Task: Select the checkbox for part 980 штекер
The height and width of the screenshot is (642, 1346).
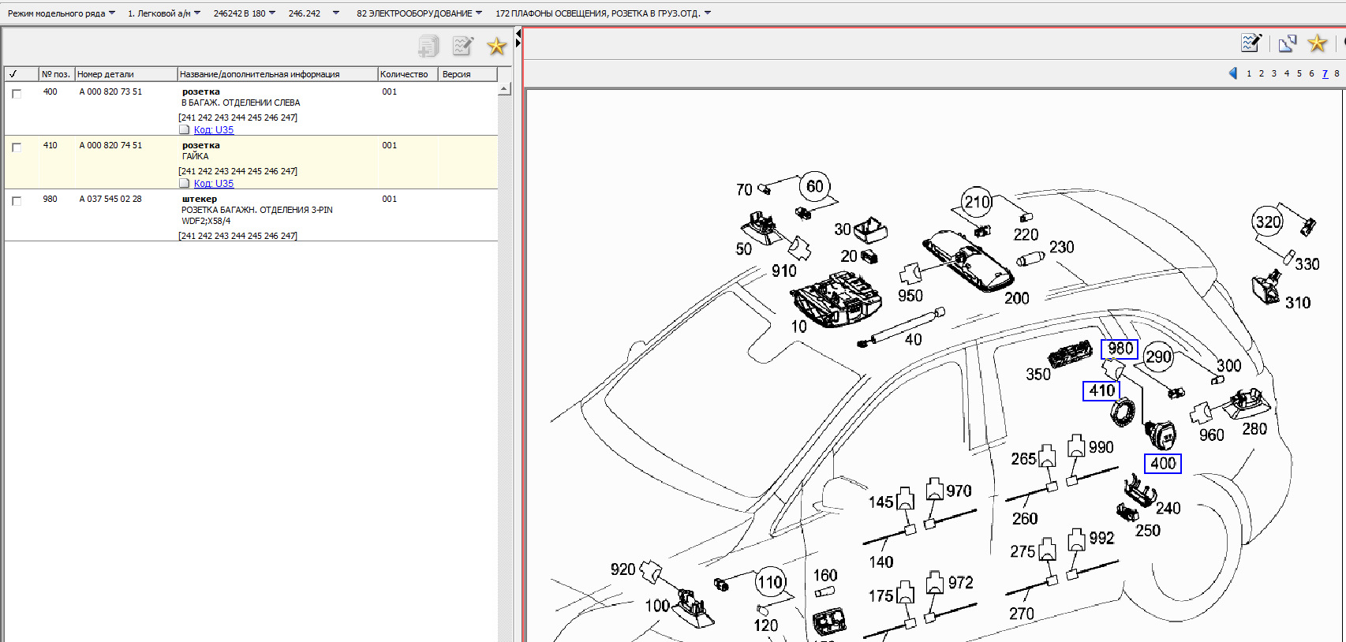Action: click(17, 200)
